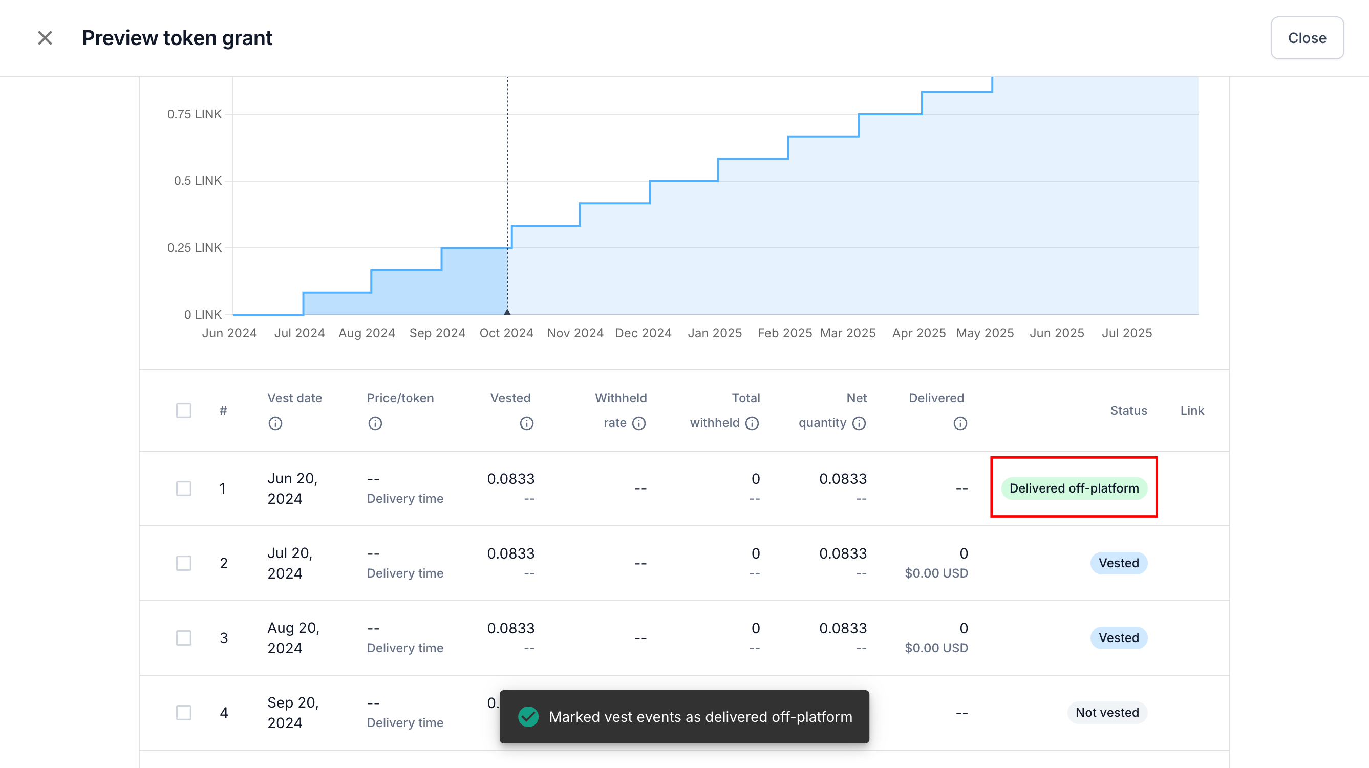Click the $0.00 USD value in row 2
This screenshot has height=768, width=1369.
point(936,573)
